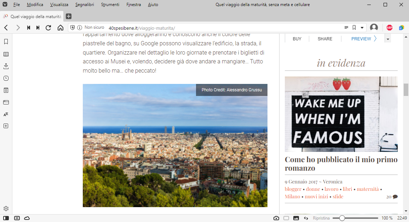The width and height of the screenshot is (409, 222).
Task: Click the BUY button in widget
Action: point(297,39)
